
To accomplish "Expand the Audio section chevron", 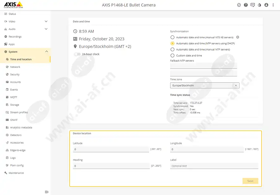I will [46, 29].
